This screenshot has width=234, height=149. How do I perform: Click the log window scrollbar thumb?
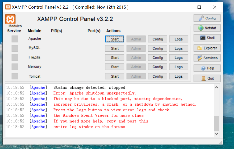click(x=217, y=123)
